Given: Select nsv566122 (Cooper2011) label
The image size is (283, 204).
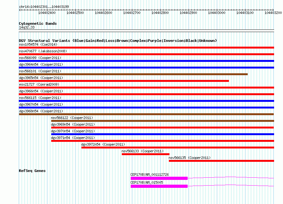Looking at the screenshot, I should [x=72, y=118].
